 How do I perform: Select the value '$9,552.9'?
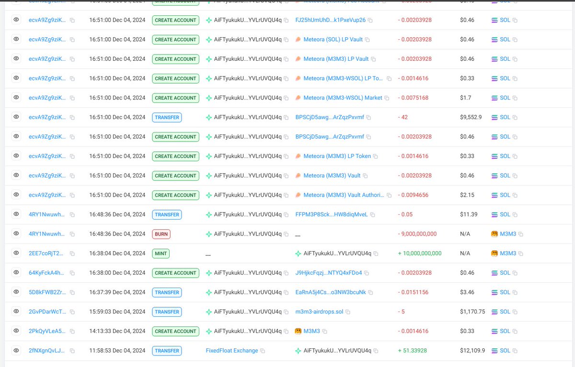(x=471, y=117)
